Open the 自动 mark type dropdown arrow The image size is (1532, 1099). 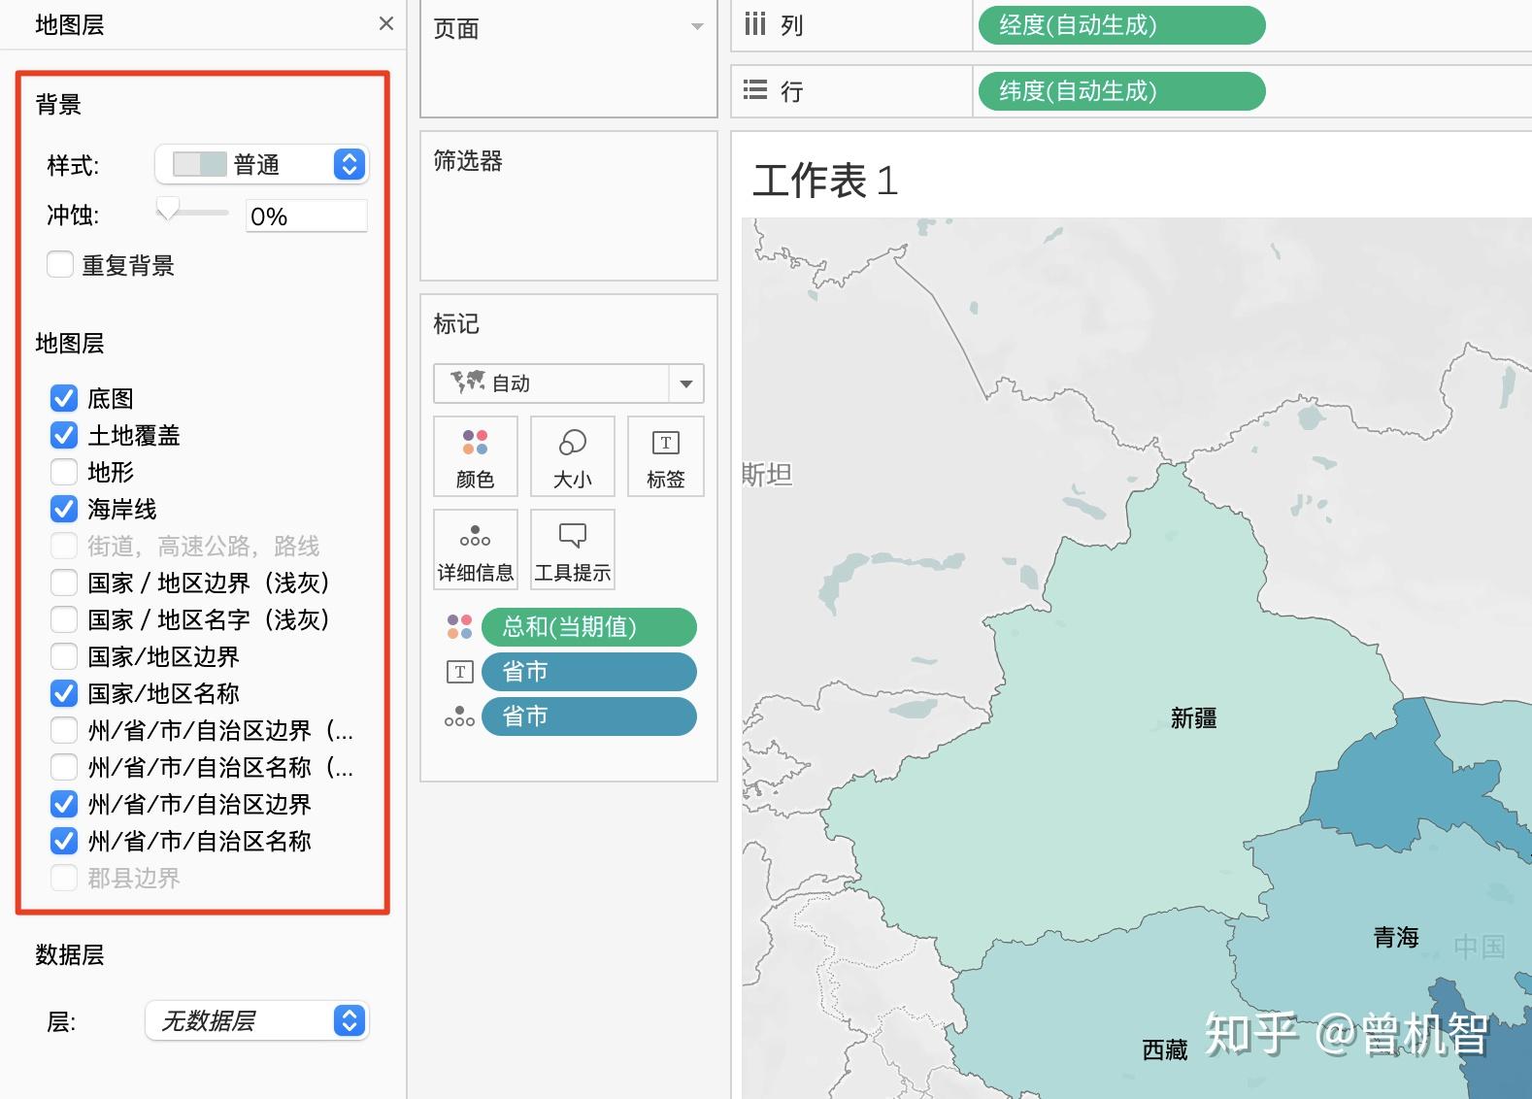pos(686,383)
